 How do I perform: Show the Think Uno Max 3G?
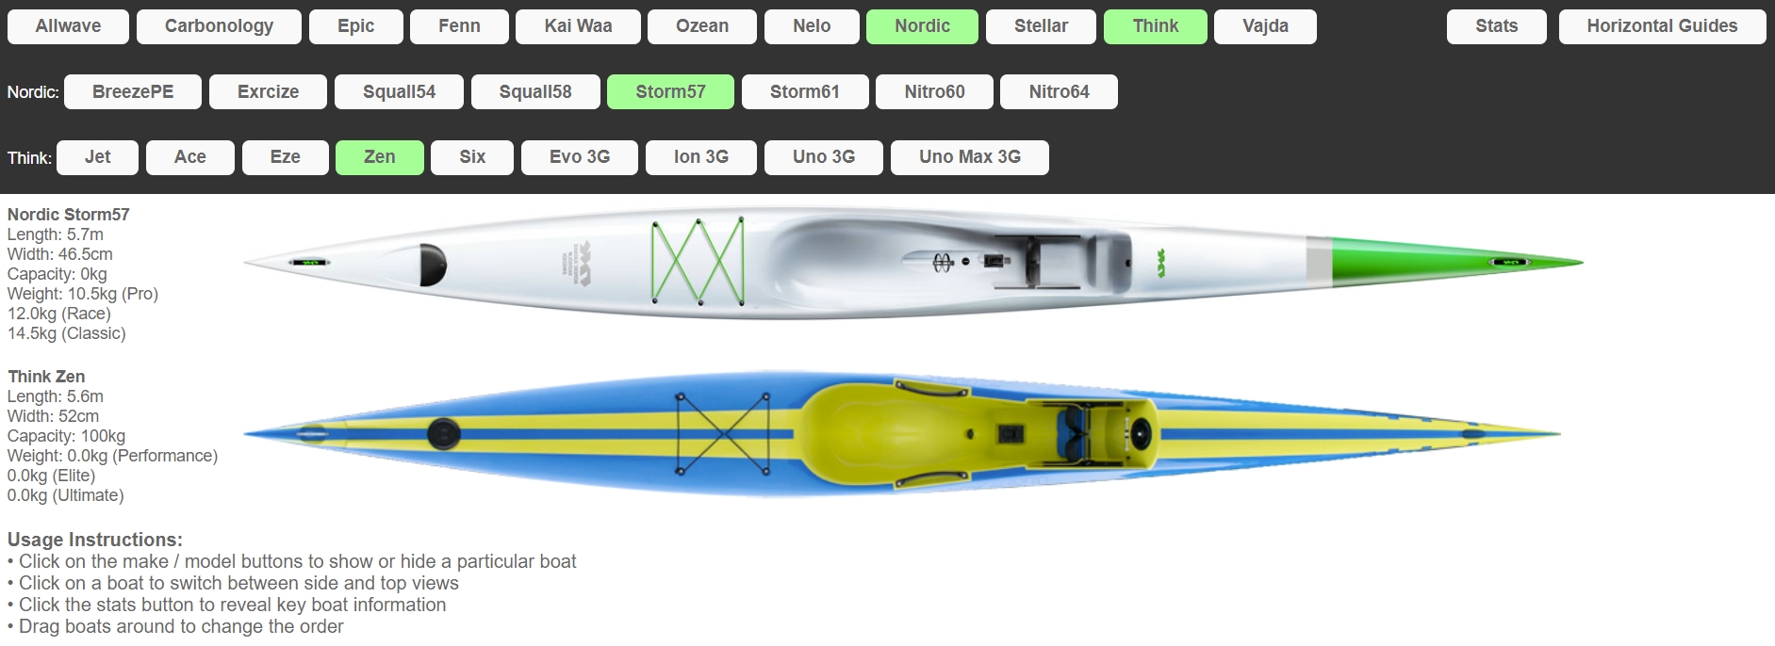970,157
